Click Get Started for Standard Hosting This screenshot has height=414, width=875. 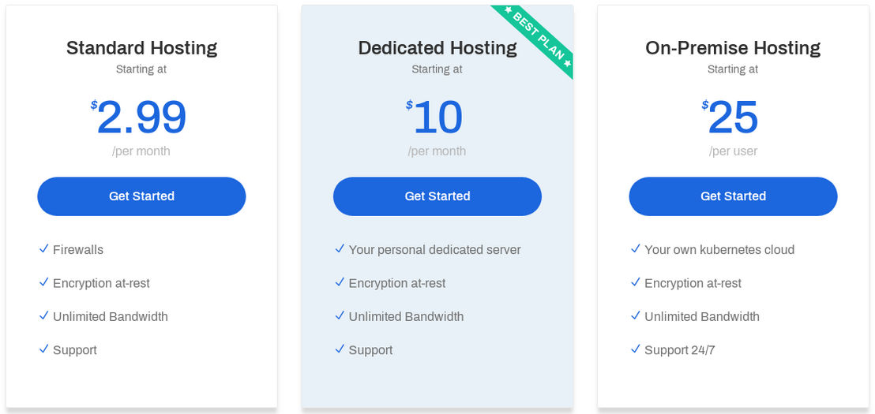pyautogui.click(x=141, y=196)
